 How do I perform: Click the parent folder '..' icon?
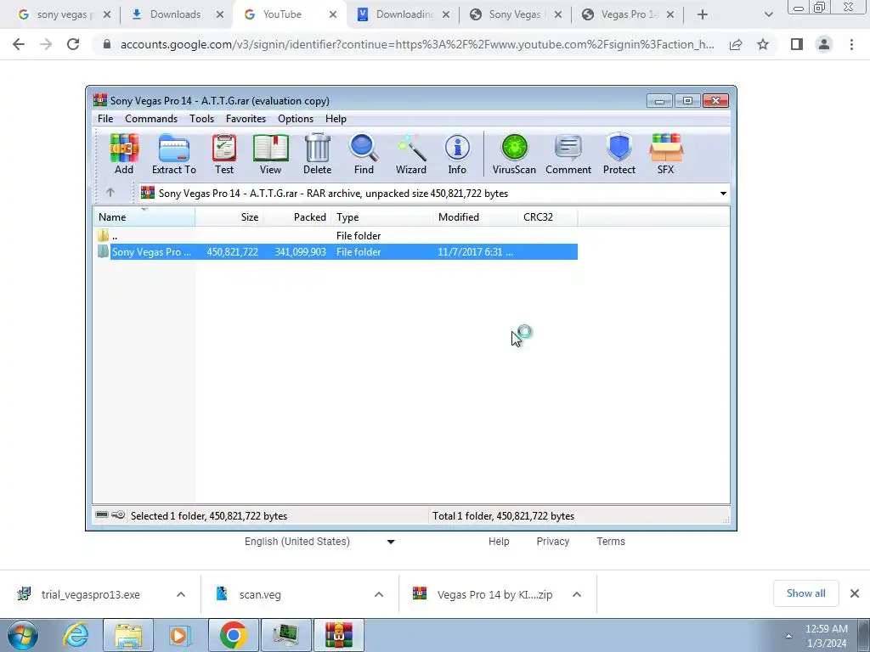pos(103,236)
